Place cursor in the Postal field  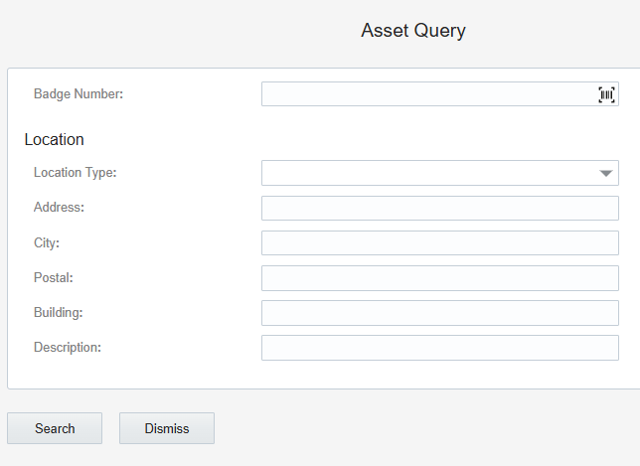pyautogui.click(x=440, y=278)
